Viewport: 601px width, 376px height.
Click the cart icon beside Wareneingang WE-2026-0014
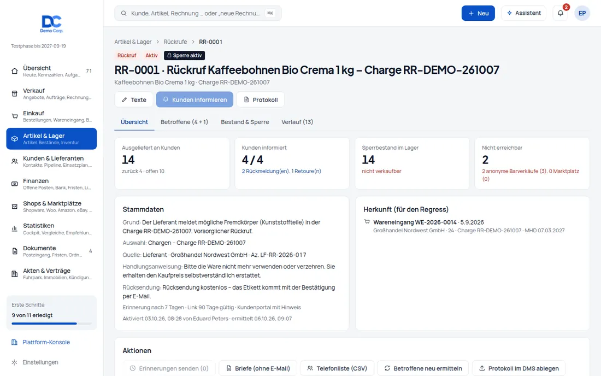tap(367, 221)
